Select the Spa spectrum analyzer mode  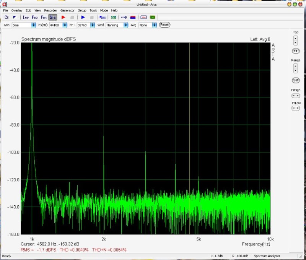[x=53, y=17]
